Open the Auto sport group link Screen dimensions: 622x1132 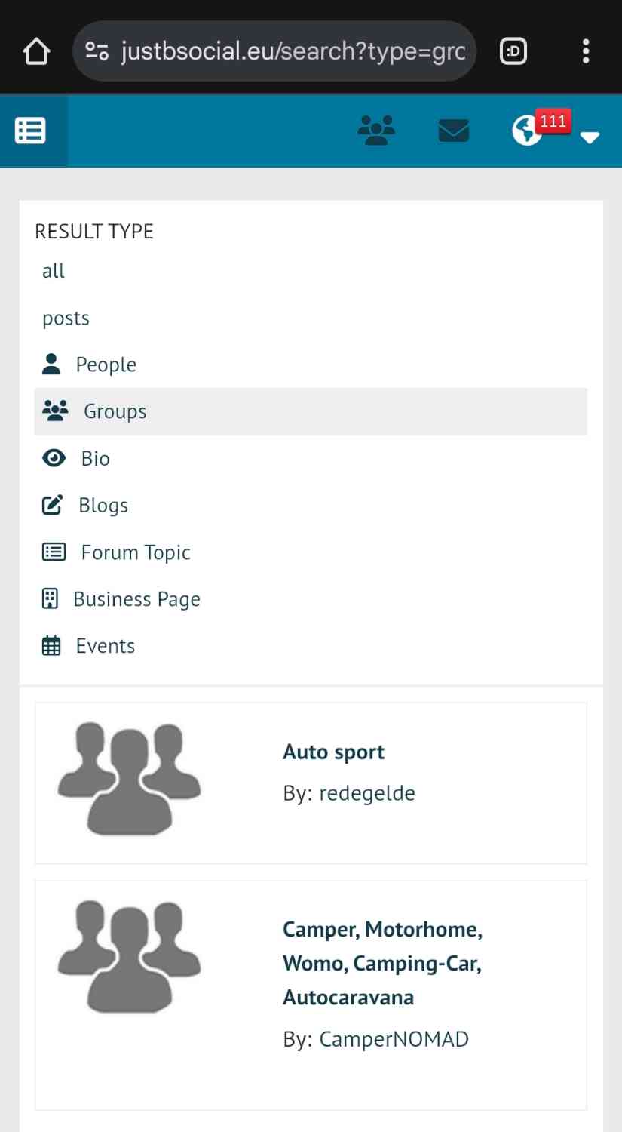click(x=333, y=752)
